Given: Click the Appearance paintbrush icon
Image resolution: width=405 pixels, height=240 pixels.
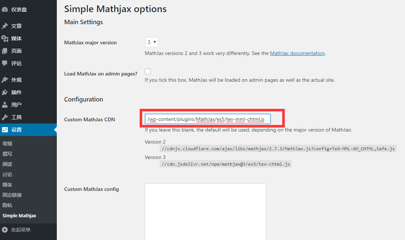Looking at the screenshot, I should click(5, 80).
